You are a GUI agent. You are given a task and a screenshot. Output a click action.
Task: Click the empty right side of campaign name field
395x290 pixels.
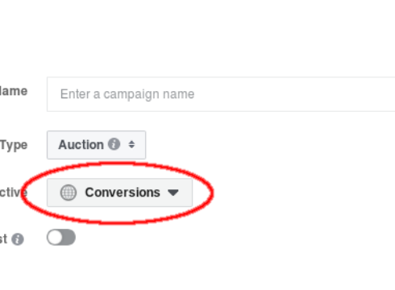tap(296, 94)
